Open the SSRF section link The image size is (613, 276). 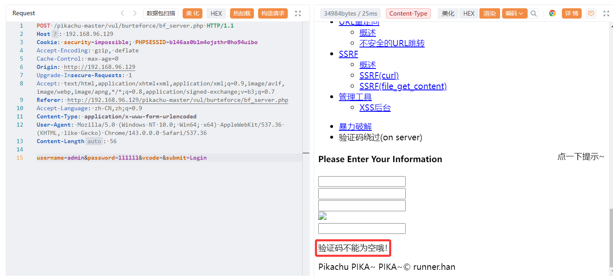348,54
